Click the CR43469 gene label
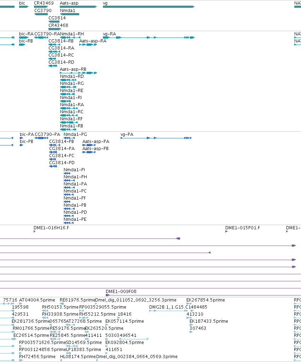The width and height of the screenshot is (301, 362). point(44,3)
